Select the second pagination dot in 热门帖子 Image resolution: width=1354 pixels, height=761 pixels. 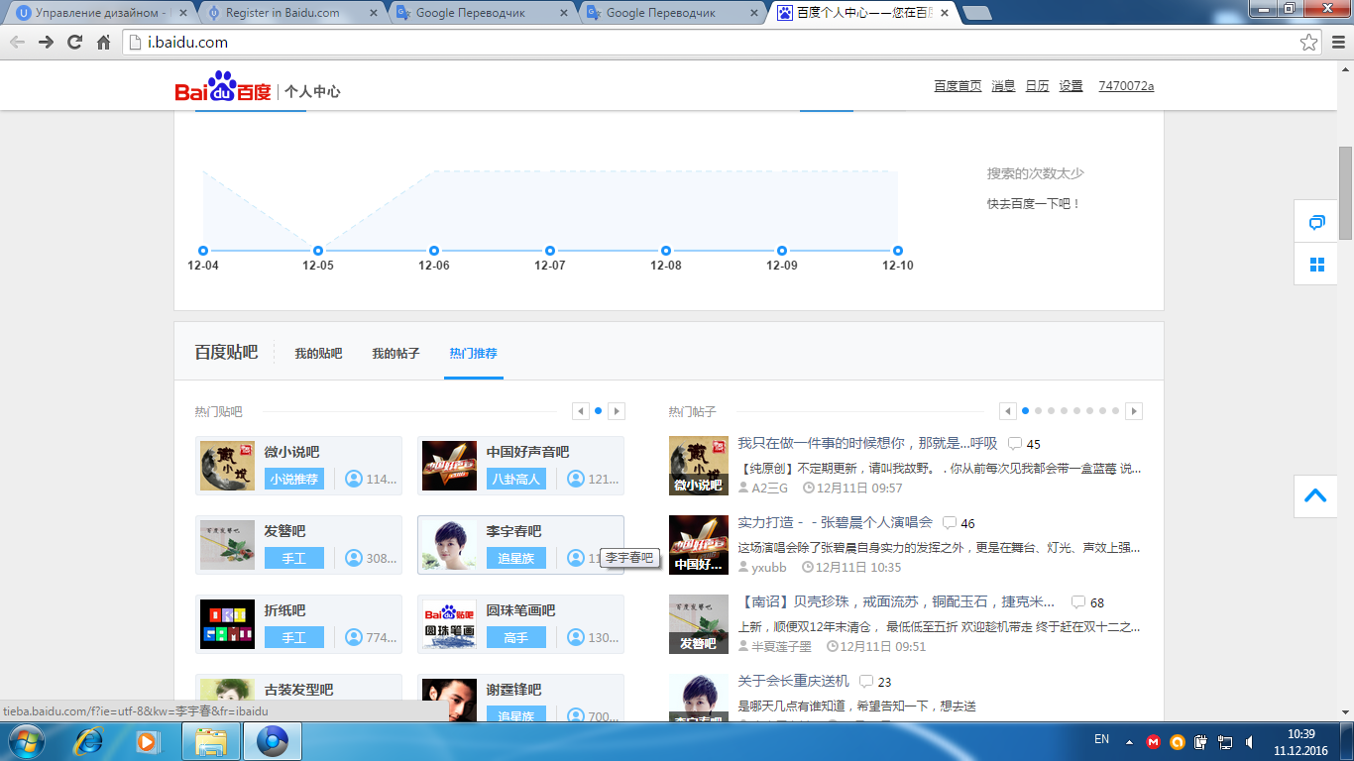point(1038,411)
